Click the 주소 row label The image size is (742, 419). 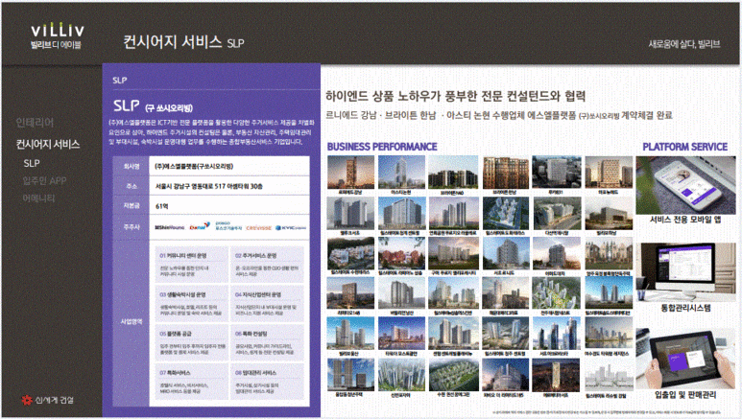(132, 186)
